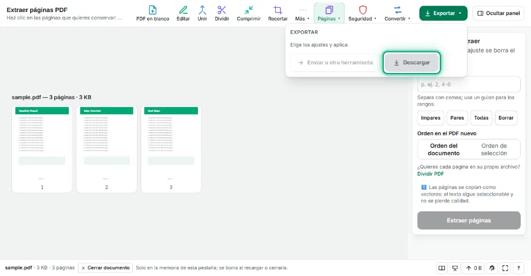Follow the Dividir PDF link

(x=430, y=173)
